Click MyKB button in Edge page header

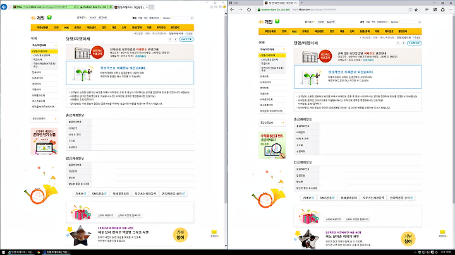click(x=320, y=21)
